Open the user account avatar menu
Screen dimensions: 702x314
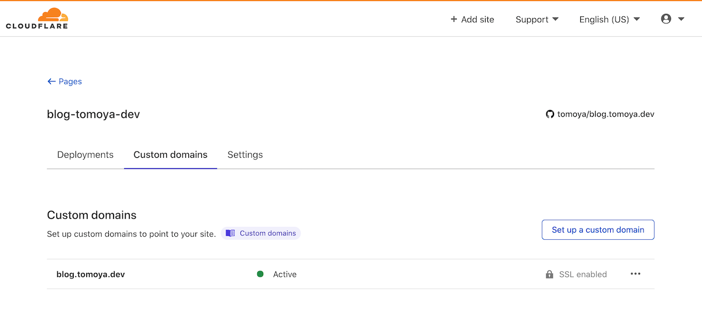click(x=666, y=19)
